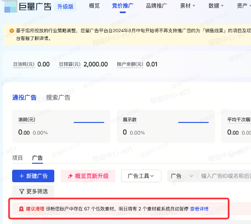251x224 pixels.
Task: Switch to the 项目 tab
Action: (17, 158)
